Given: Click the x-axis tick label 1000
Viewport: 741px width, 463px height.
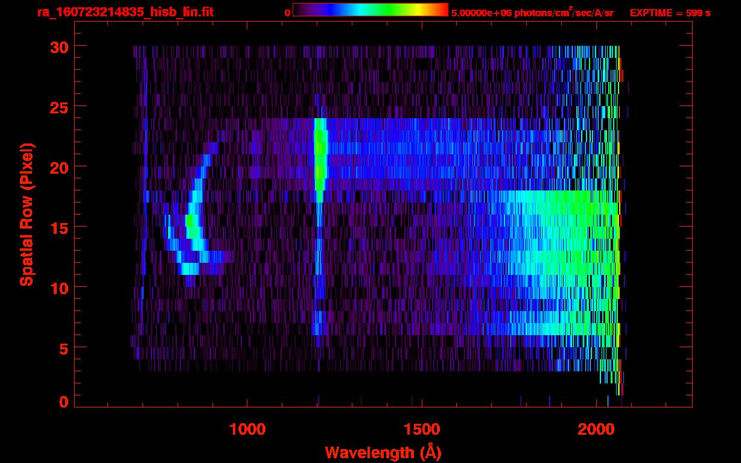Looking at the screenshot, I should click(x=247, y=429).
